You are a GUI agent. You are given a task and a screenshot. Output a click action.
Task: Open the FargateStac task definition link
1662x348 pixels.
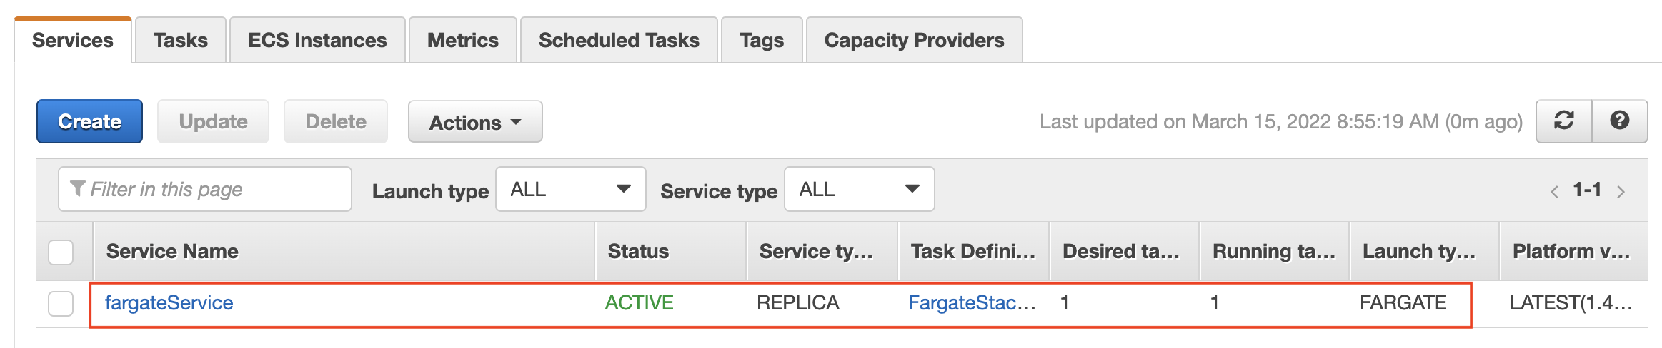coord(972,303)
